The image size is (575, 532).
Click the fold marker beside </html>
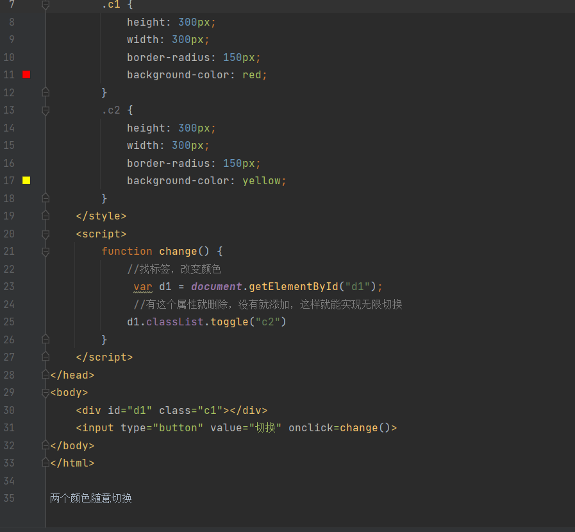tap(46, 463)
